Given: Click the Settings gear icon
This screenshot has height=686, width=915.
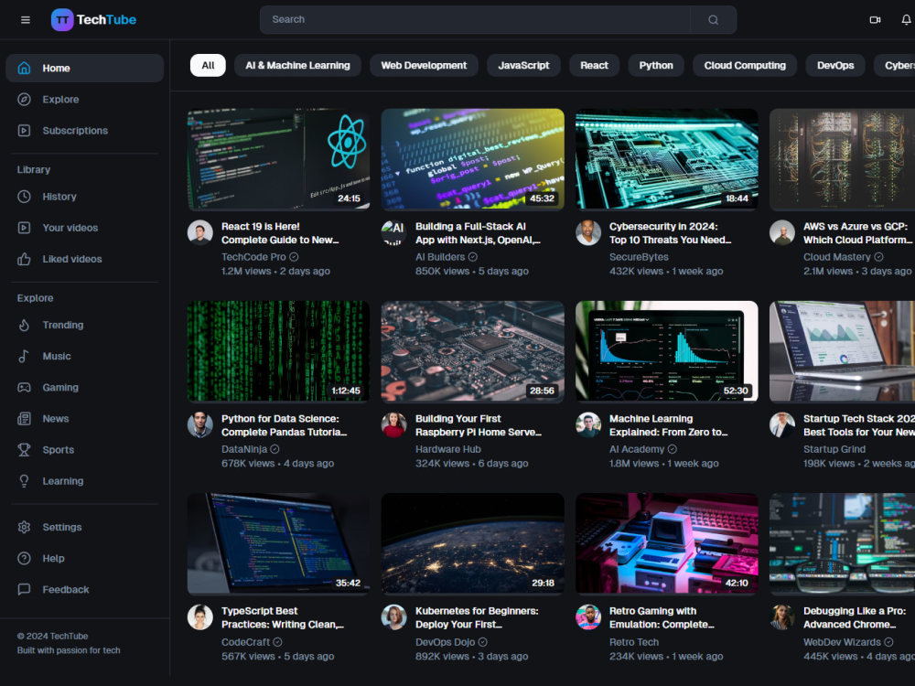Looking at the screenshot, I should [x=24, y=528].
